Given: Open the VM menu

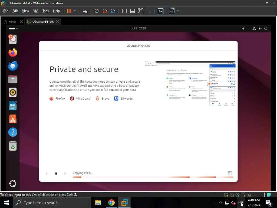Looking at the screenshot, I should 36,11.
